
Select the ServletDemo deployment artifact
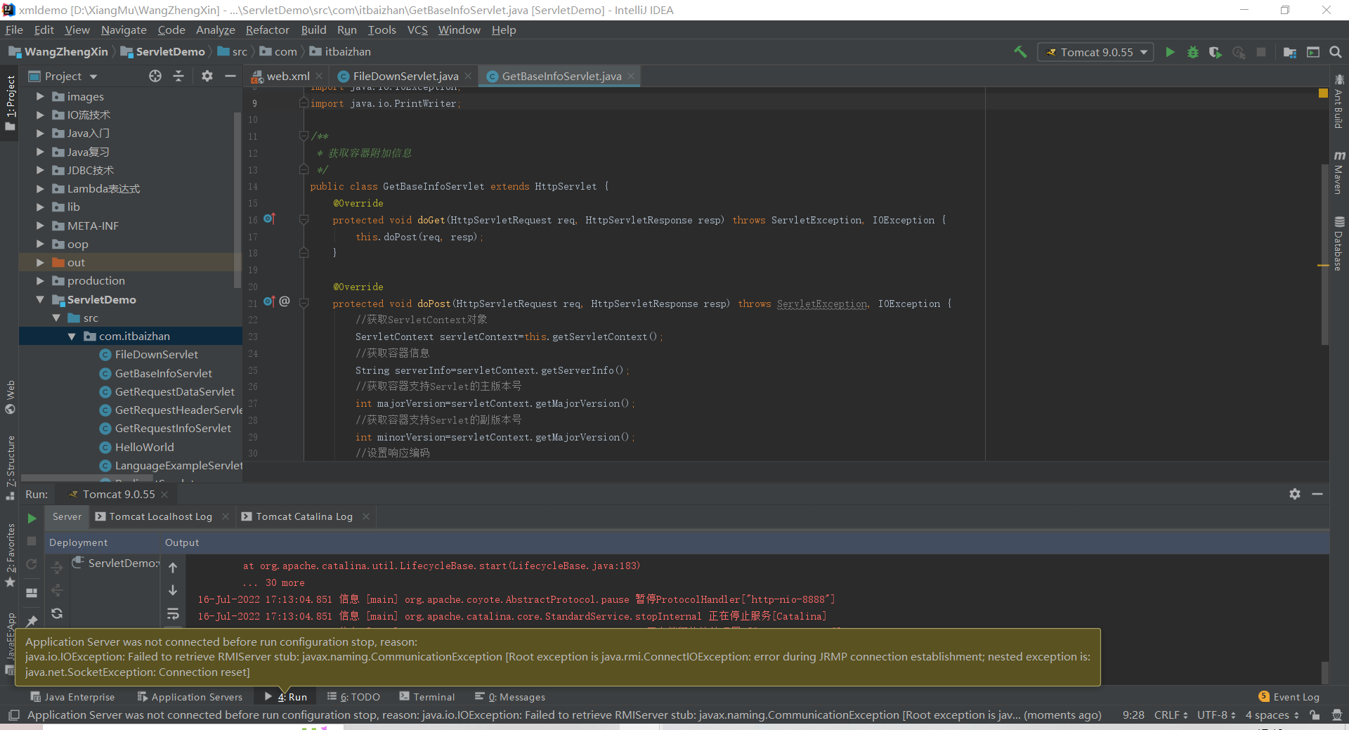coord(116,563)
